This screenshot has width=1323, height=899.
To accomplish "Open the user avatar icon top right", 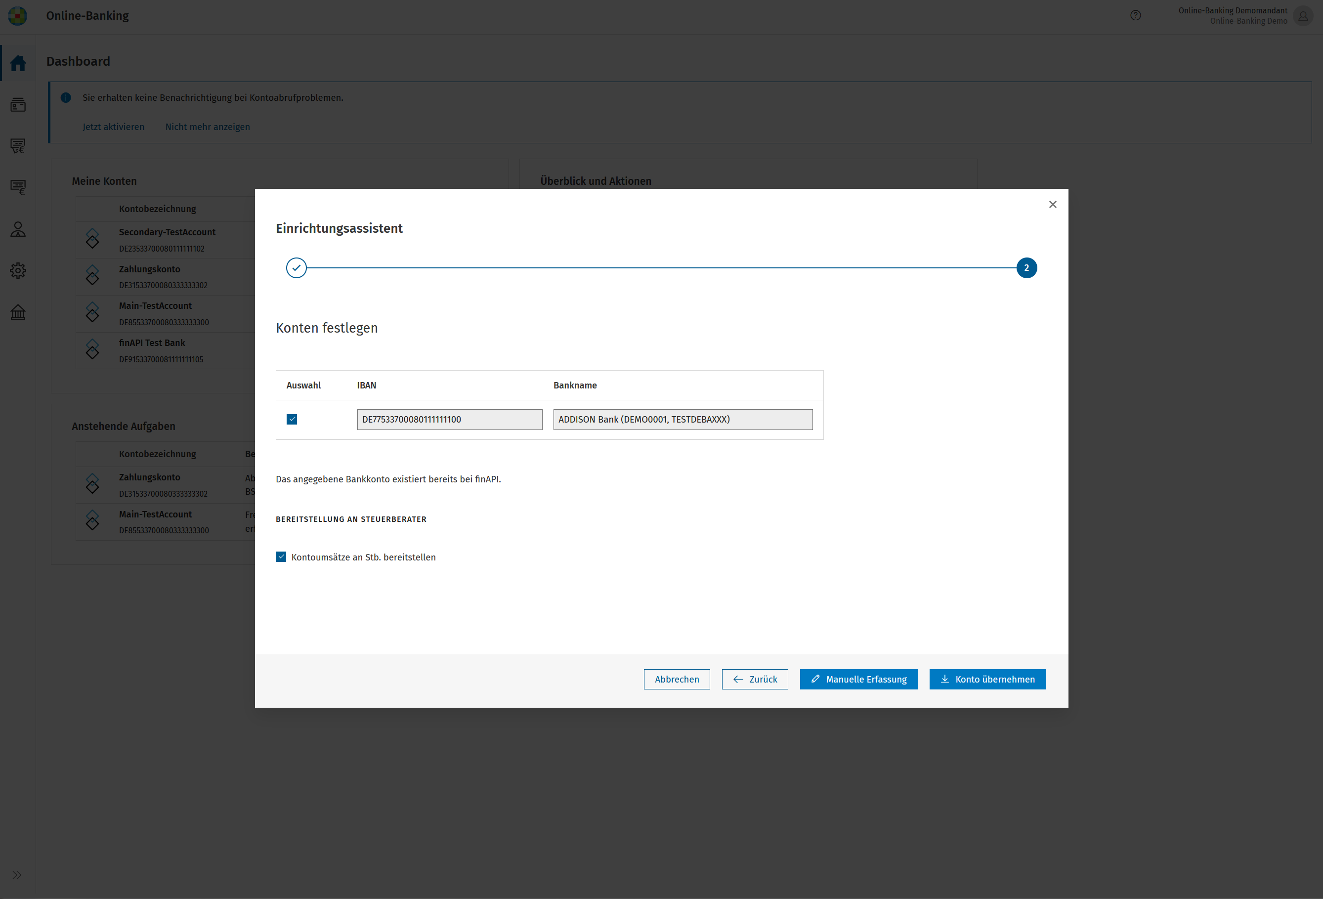I will 1303,15.
